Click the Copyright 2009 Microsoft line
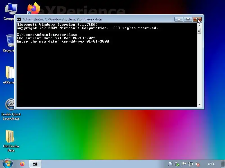 tap(87, 28)
